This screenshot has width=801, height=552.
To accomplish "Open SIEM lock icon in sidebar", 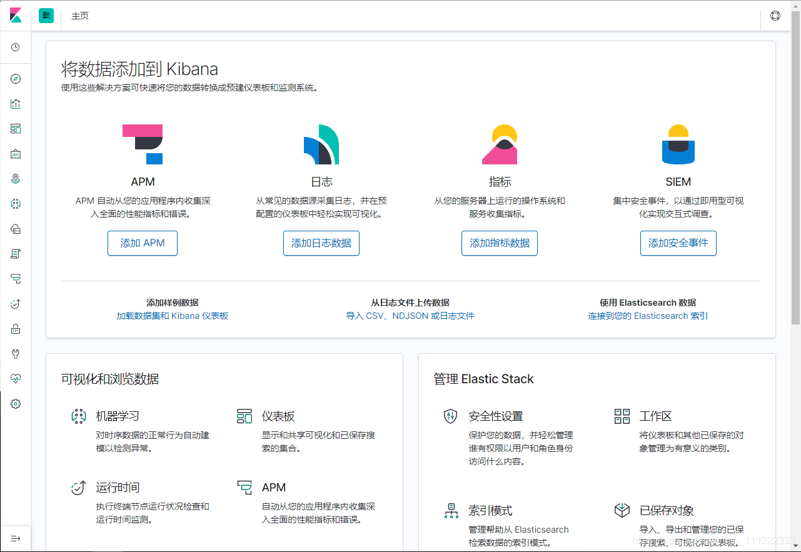I will pos(16,329).
